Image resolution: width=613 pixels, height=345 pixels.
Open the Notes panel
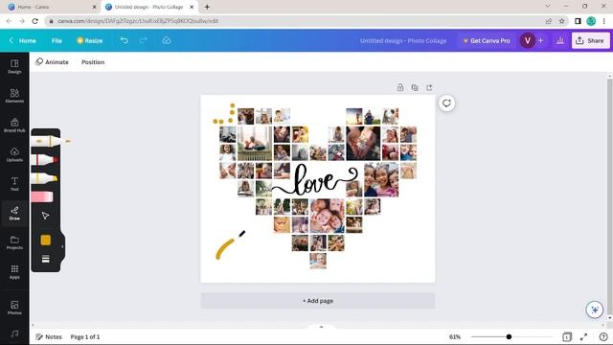click(x=49, y=336)
